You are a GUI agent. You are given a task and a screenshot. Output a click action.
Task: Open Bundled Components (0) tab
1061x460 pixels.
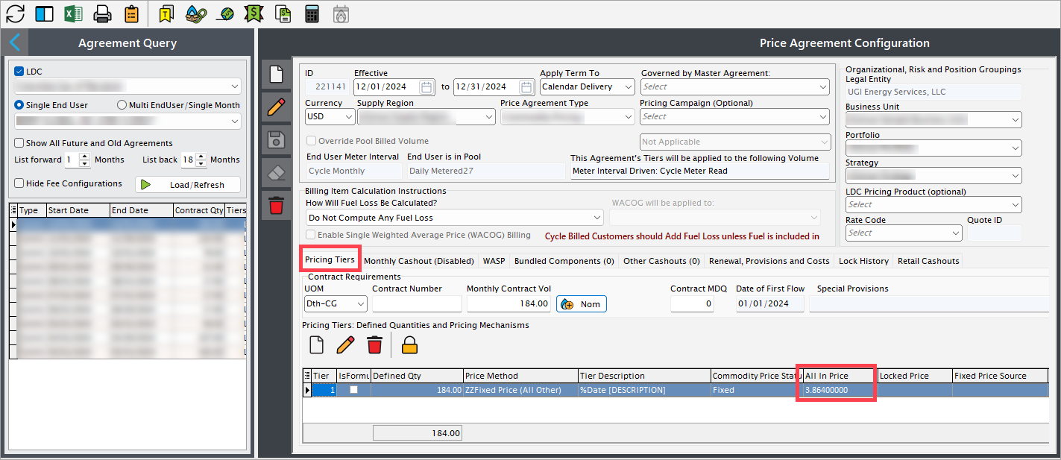tap(564, 261)
